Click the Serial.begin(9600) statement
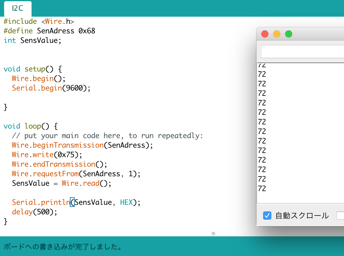The width and height of the screenshot is (344, 256). click(51, 88)
